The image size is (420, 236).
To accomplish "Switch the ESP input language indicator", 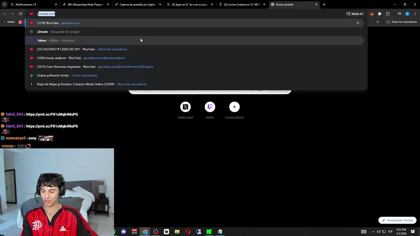I will 390,232.
